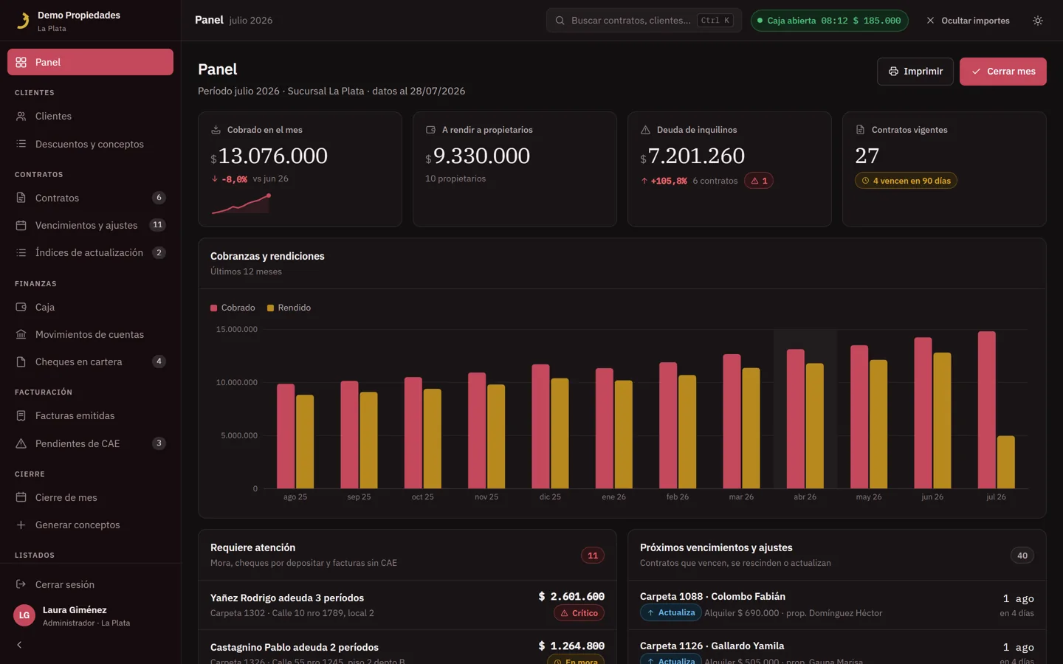Collapse the sidebar with the chevron arrow

(19, 645)
